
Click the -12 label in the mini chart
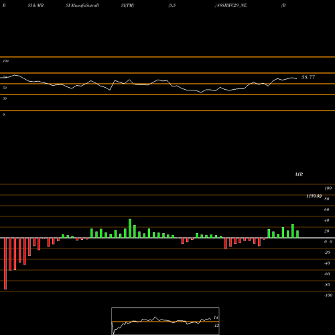216,326
